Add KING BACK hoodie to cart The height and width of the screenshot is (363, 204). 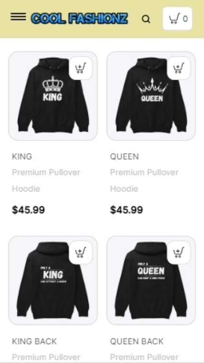tap(81, 252)
